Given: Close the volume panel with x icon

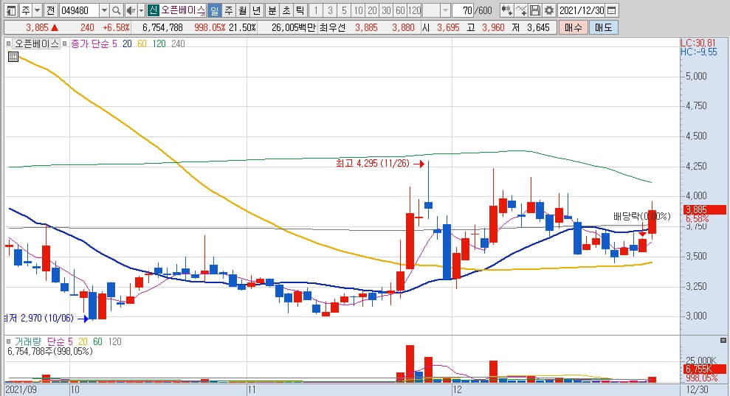Looking at the screenshot, I should coord(723,340).
